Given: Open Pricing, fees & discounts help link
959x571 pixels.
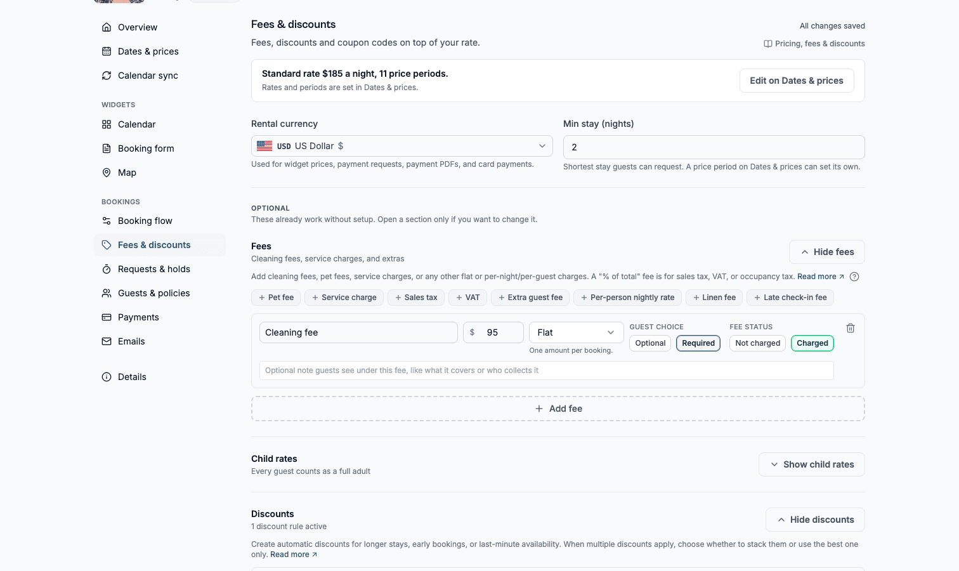Looking at the screenshot, I should (x=814, y=44).
